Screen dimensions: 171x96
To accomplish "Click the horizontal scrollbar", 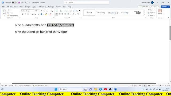I will (x=84, y=83).
